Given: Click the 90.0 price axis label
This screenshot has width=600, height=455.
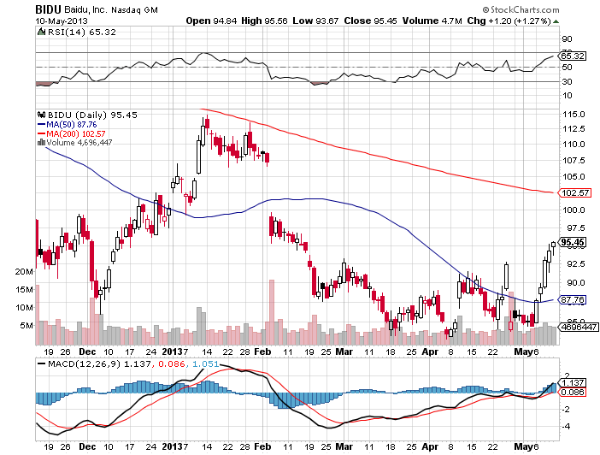Looking at the screenshot, I should coord(575,282).
